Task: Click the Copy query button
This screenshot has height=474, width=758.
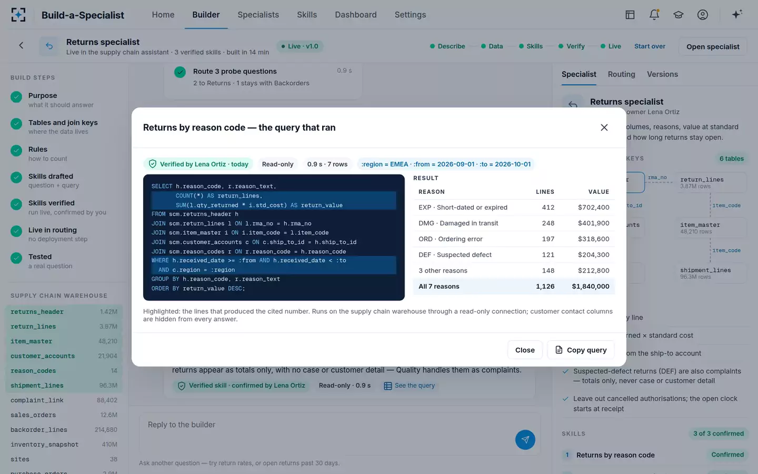Action: click(x=581, y=350)
